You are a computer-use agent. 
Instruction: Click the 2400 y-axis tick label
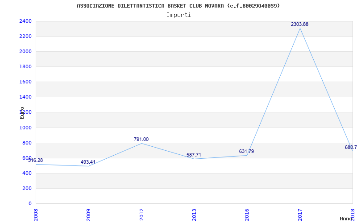coord(25,21)
